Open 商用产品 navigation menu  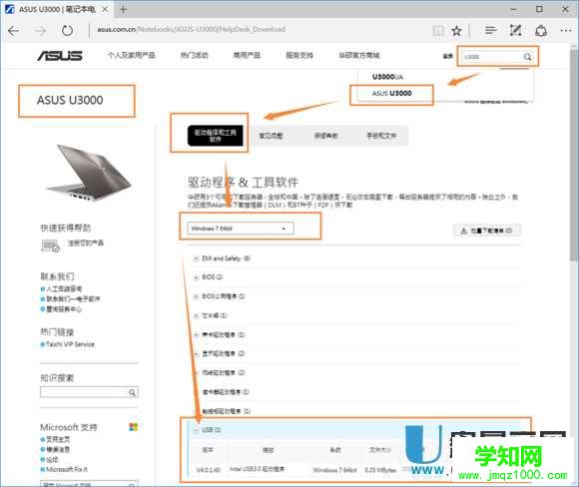(x=247, y=55)
